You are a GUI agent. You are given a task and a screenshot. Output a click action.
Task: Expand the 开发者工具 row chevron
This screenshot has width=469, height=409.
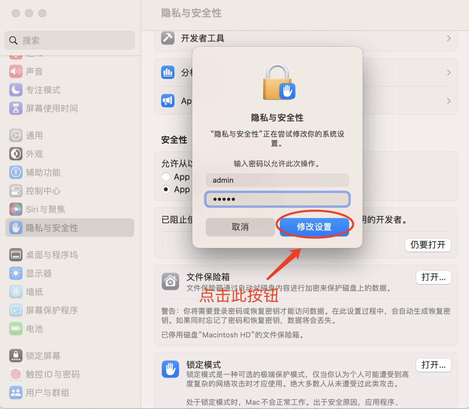coord(449,38)
